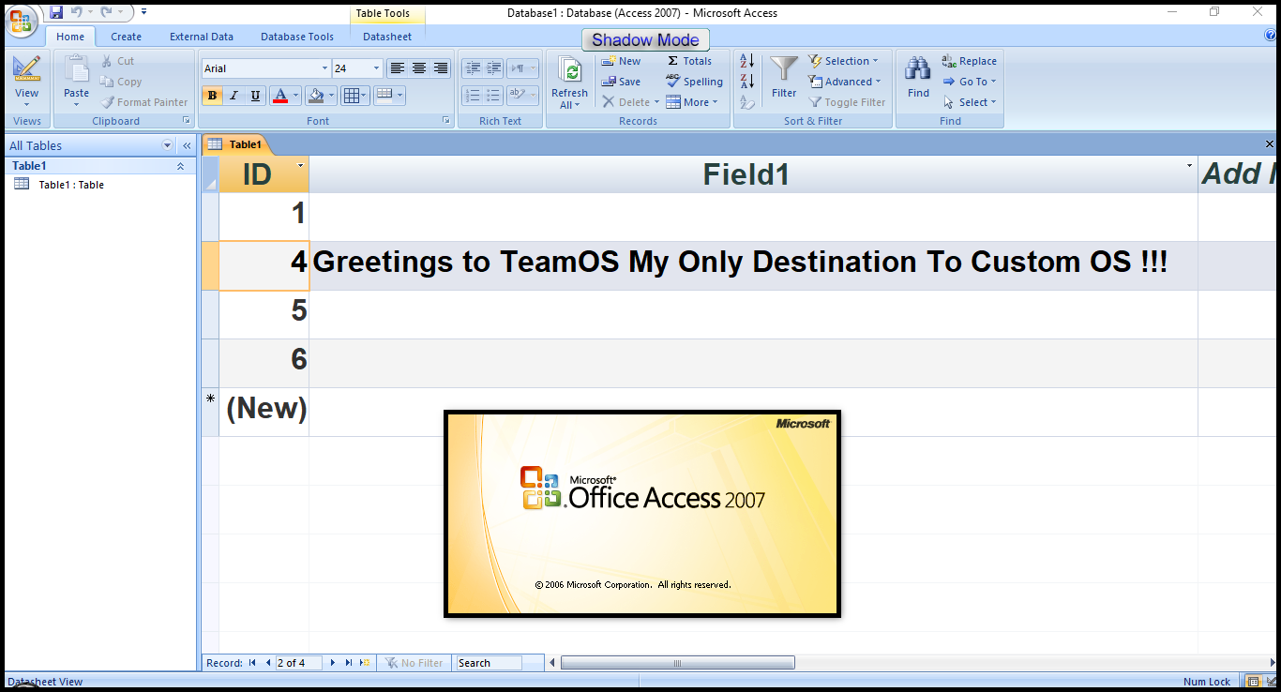Screen dimensions: 1281x692
Task: Click the Save icon in Quick Access Toolbar
Action: coord(56,12)
